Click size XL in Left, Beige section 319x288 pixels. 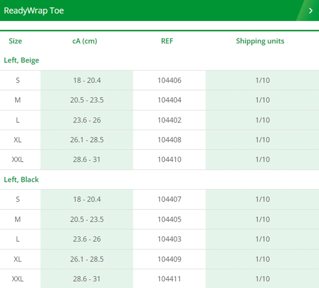(x=18, y=140)
